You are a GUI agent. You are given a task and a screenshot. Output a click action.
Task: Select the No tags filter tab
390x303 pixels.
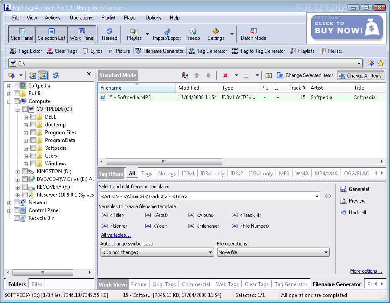167,174
